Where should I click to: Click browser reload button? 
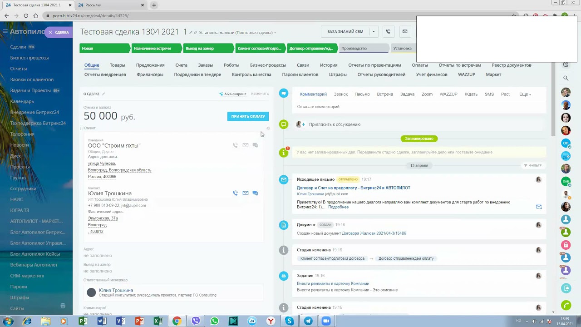[26, 15]
